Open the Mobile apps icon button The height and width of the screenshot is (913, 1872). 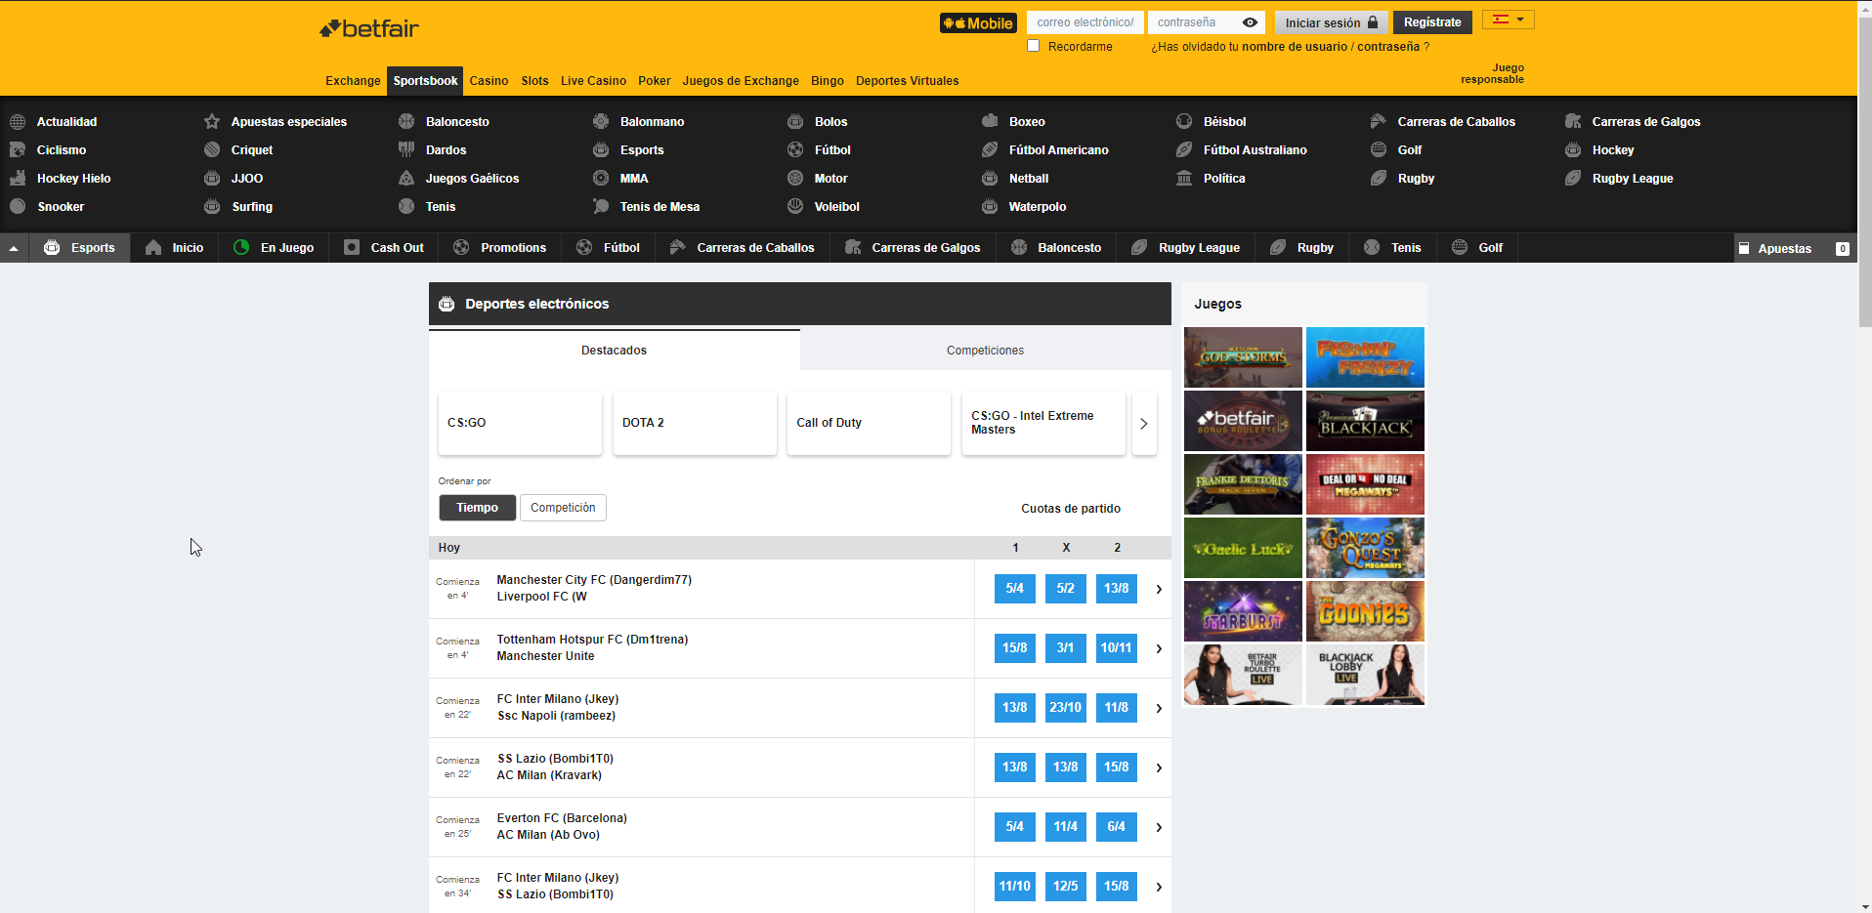click(978, 23)
